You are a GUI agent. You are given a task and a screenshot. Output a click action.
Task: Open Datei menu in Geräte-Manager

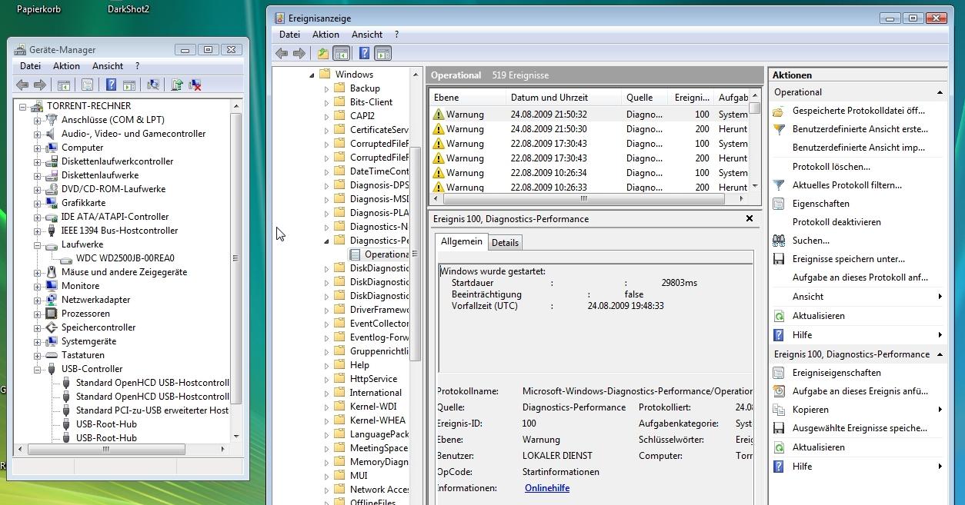pos(30,66)
